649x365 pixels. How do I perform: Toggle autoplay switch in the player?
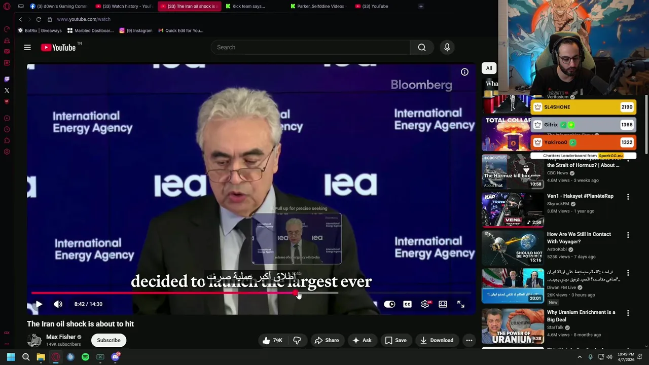click(389, 304)
